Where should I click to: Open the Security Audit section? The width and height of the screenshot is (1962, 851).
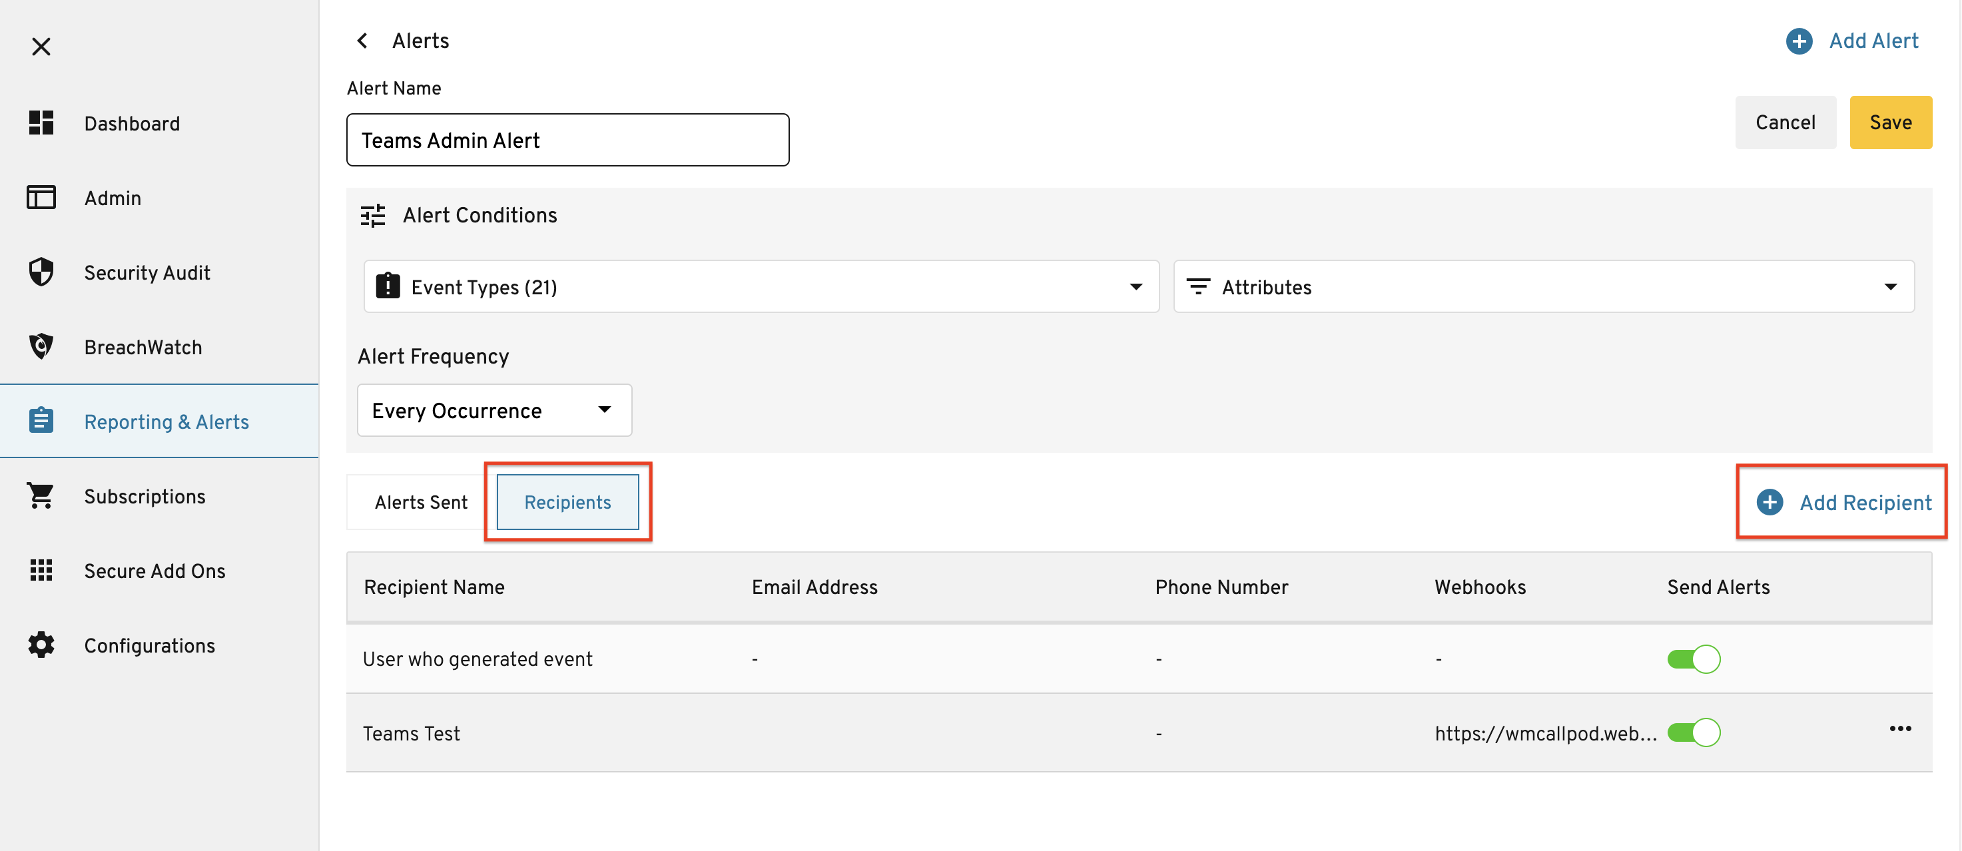pyautogui.click(x=159, y=273)
